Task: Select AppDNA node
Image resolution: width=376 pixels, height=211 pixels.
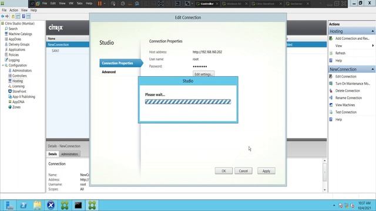Action: pos(18,102)
